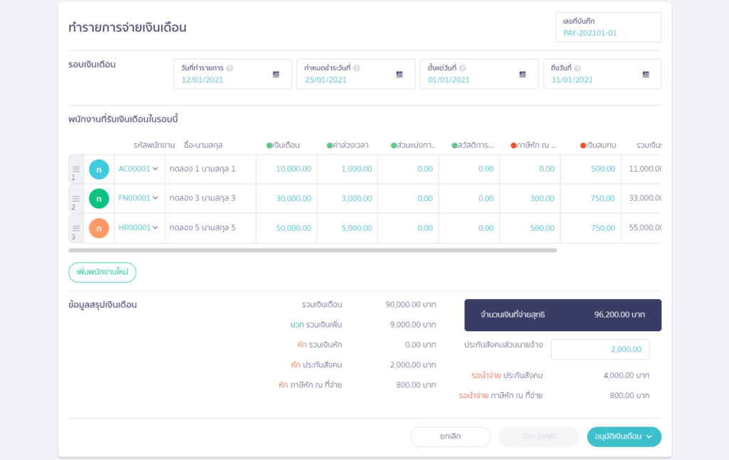Click the green avatar icon for FN00001

tap(99, 198)
